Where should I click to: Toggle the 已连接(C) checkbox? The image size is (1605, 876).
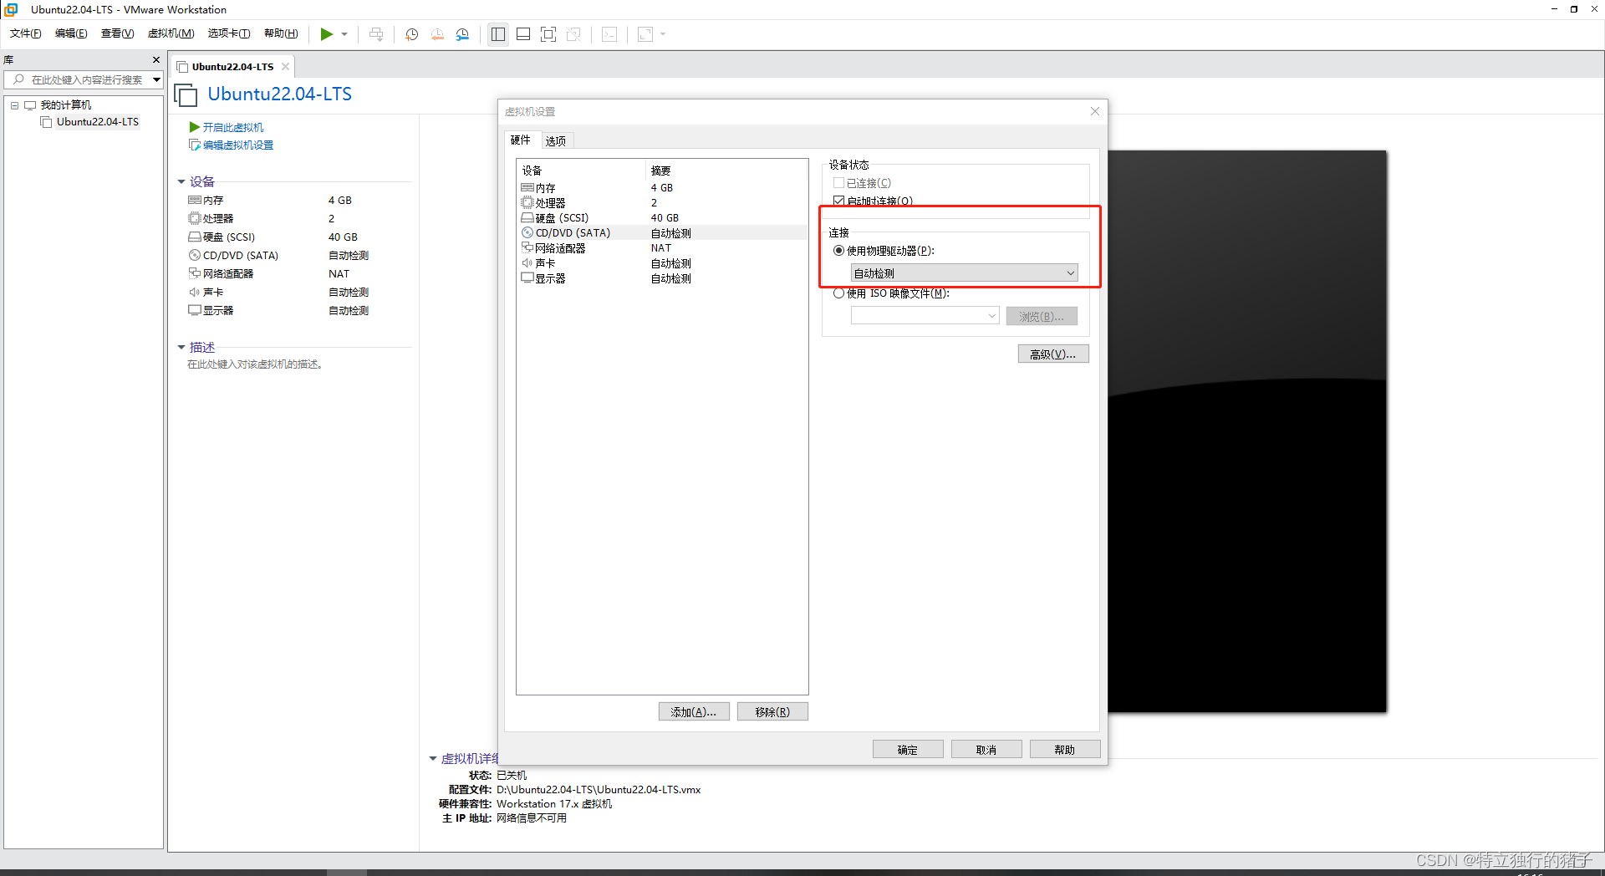pos(838,183)
